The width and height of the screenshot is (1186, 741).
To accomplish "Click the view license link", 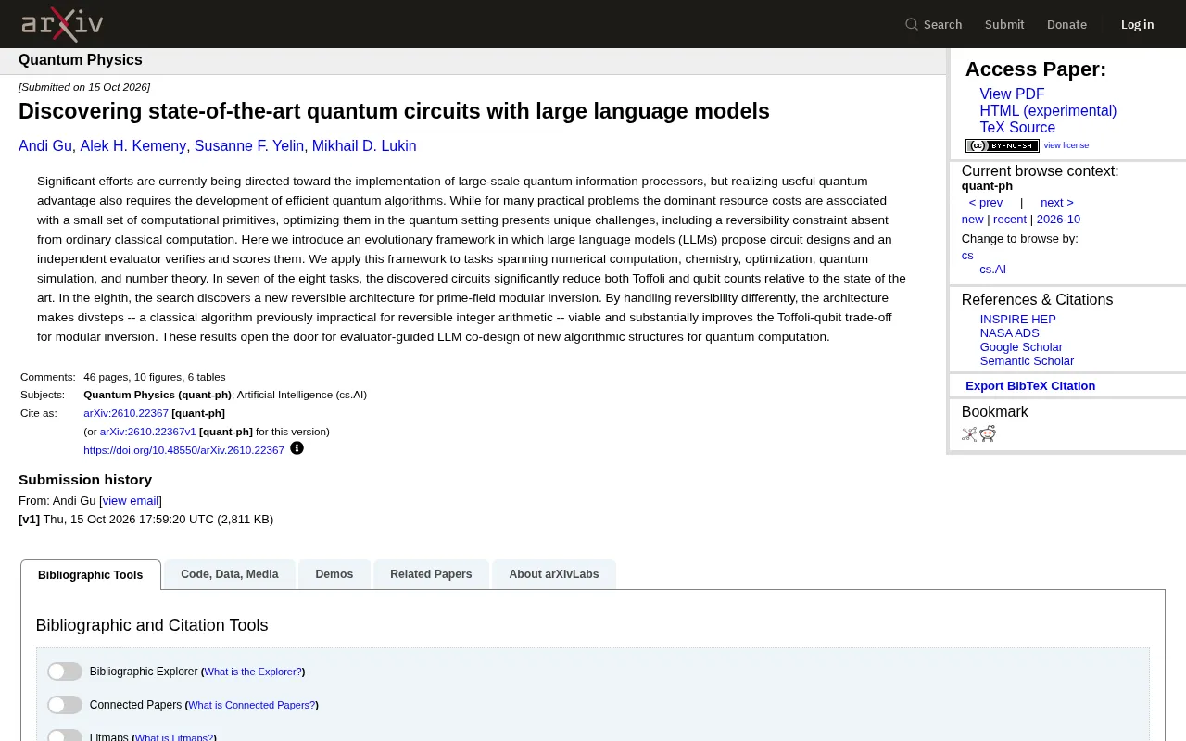I will (x=1066, y=145).
